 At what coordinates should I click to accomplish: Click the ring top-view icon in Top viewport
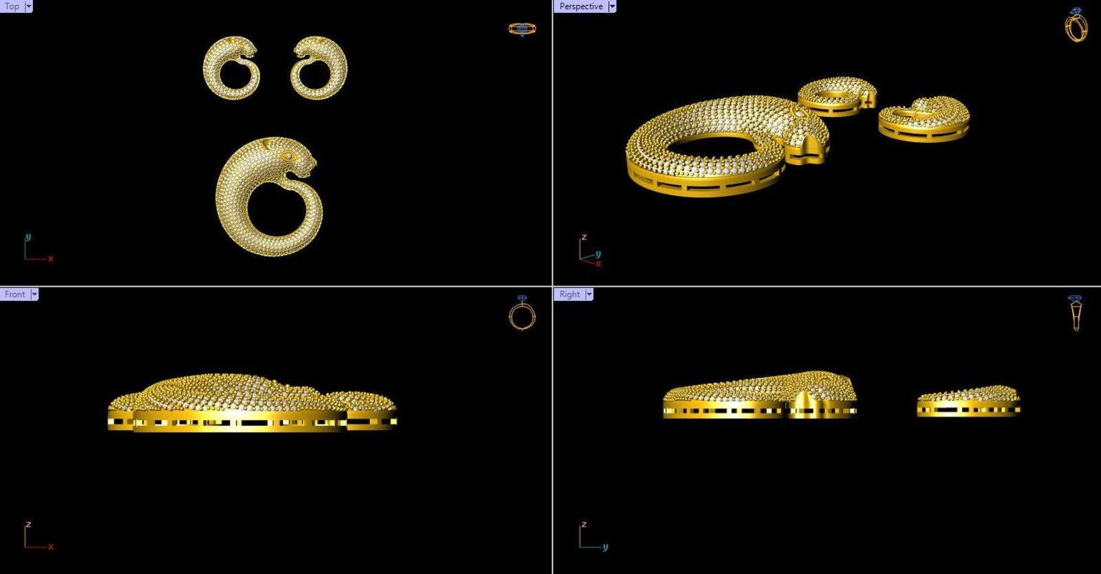(522, 29)
